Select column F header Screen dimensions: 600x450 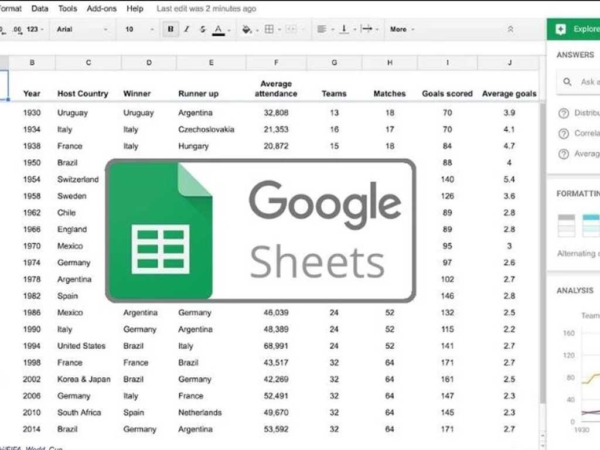point(277,62)
